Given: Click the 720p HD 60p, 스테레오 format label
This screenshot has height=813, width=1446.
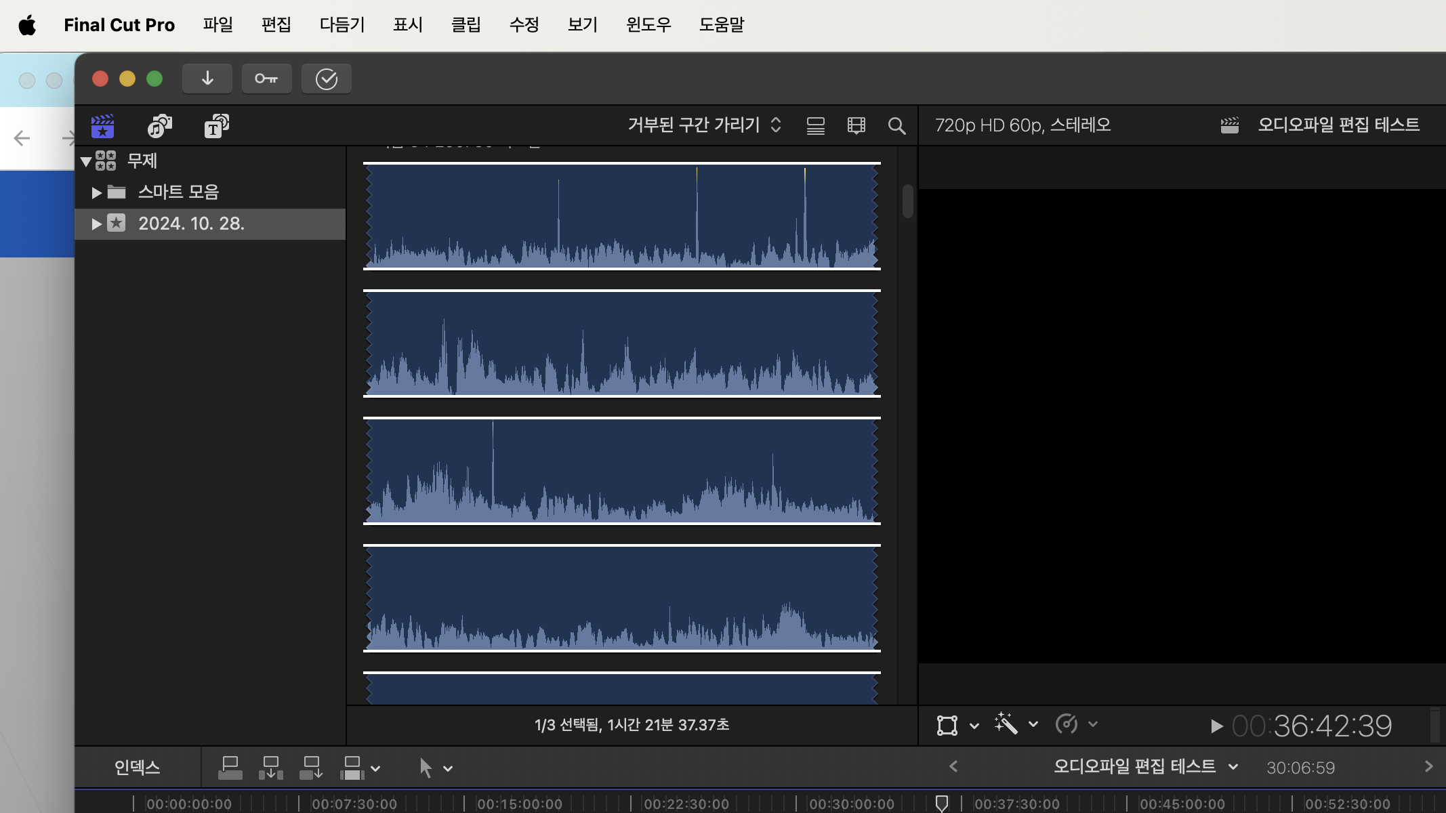Looking at the screenshot, I should pyautogui.click(x=1022, y=125).
